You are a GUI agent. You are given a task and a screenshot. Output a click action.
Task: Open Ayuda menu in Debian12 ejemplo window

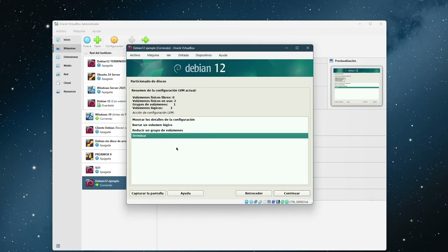tap(223, 55)
